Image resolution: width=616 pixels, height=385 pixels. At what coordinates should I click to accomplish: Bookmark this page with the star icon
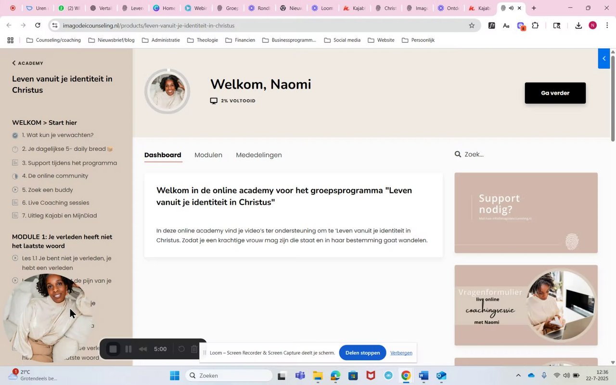[x=472, y=26]
